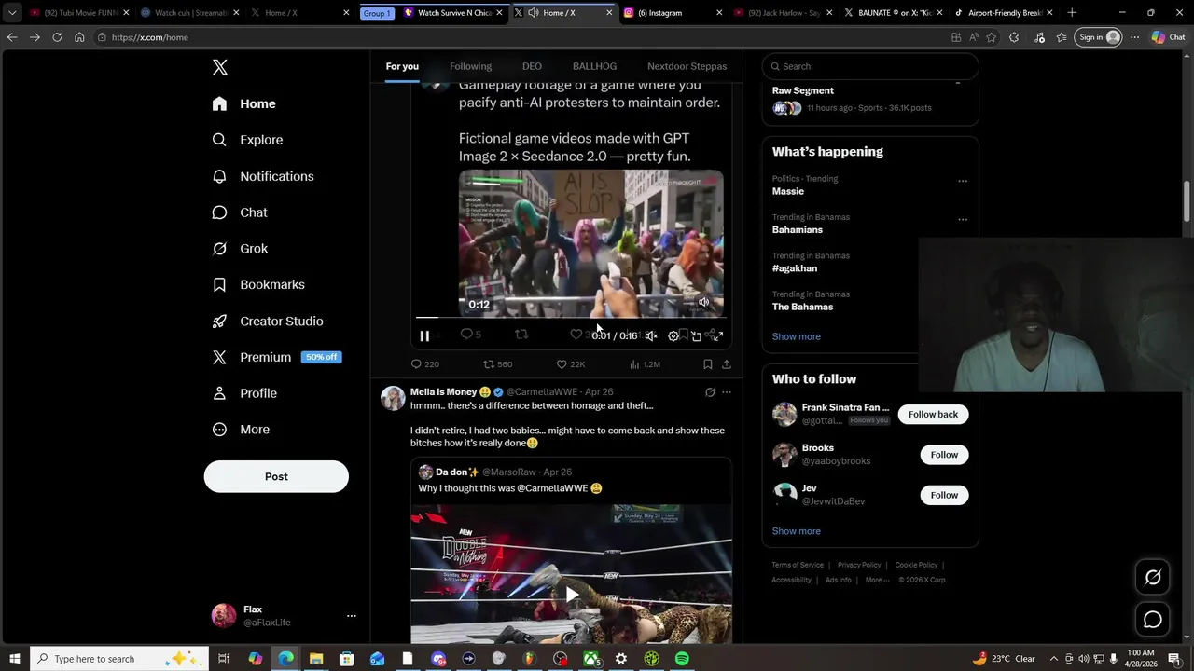Pause the playing video
The height and width of the screenshot is (671, 1194).
pyautogui.click(x=424, y=336)
